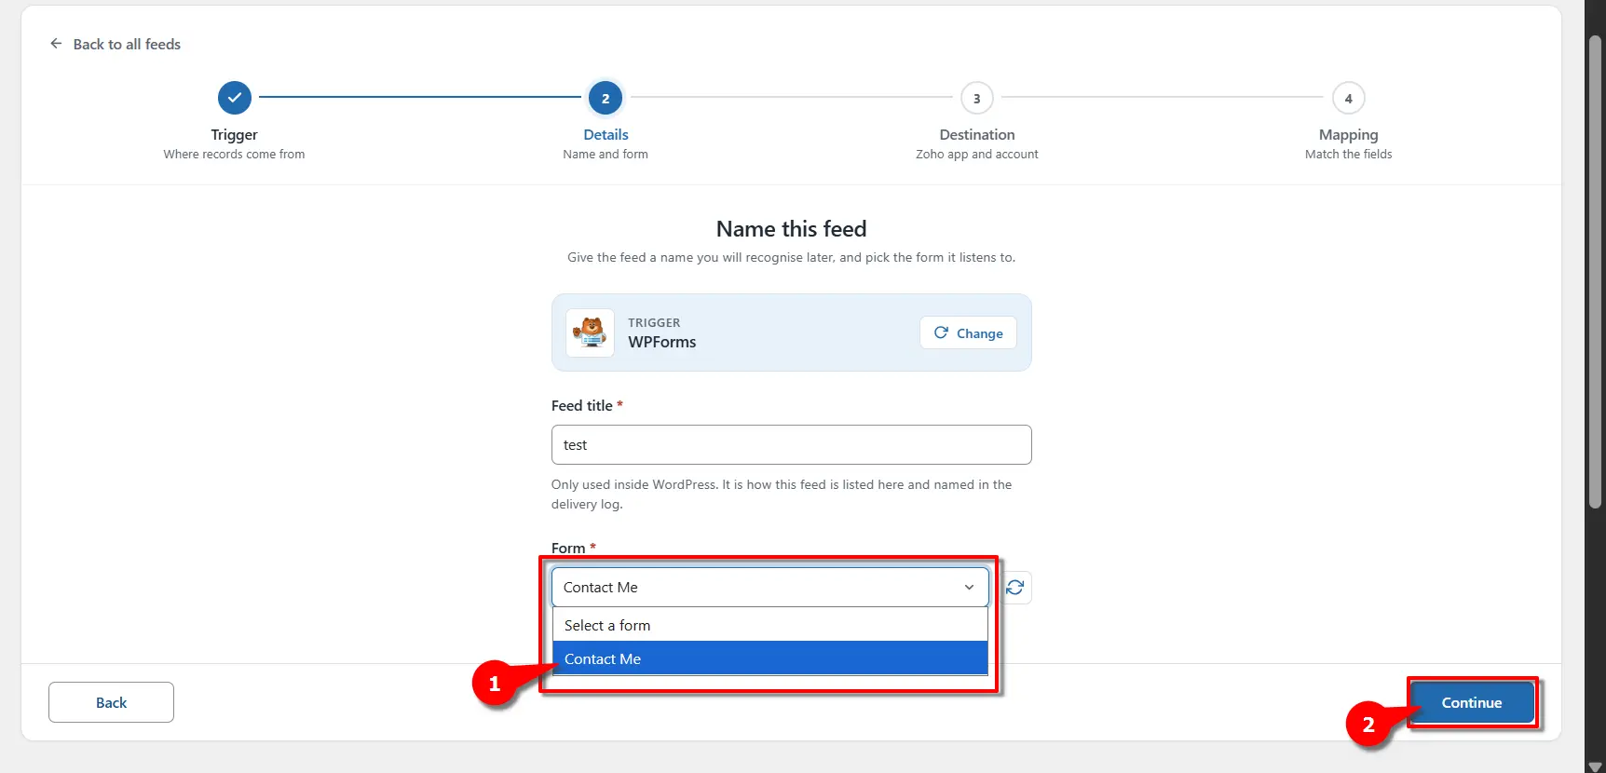
Task: Click the scrollbar down arrow
Action: pos(1595,766)
